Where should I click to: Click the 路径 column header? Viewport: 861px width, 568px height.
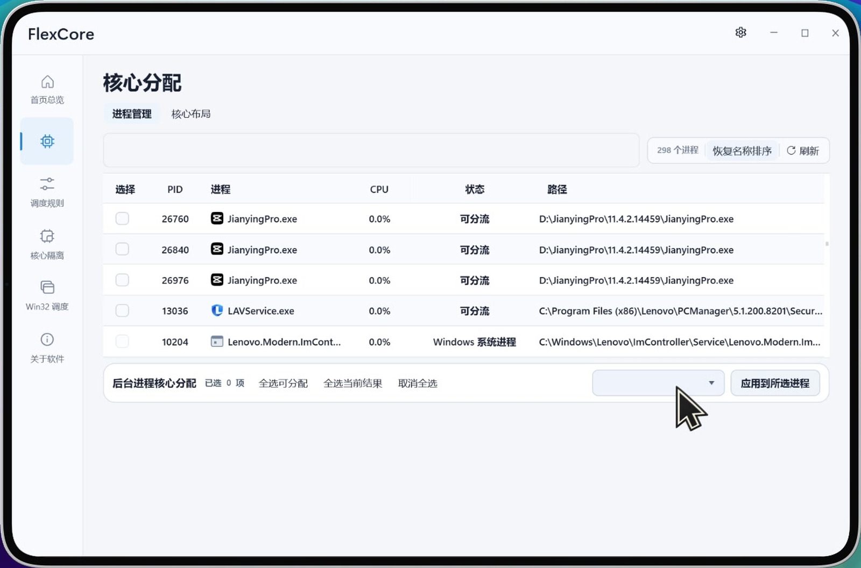tap(557, 189)
